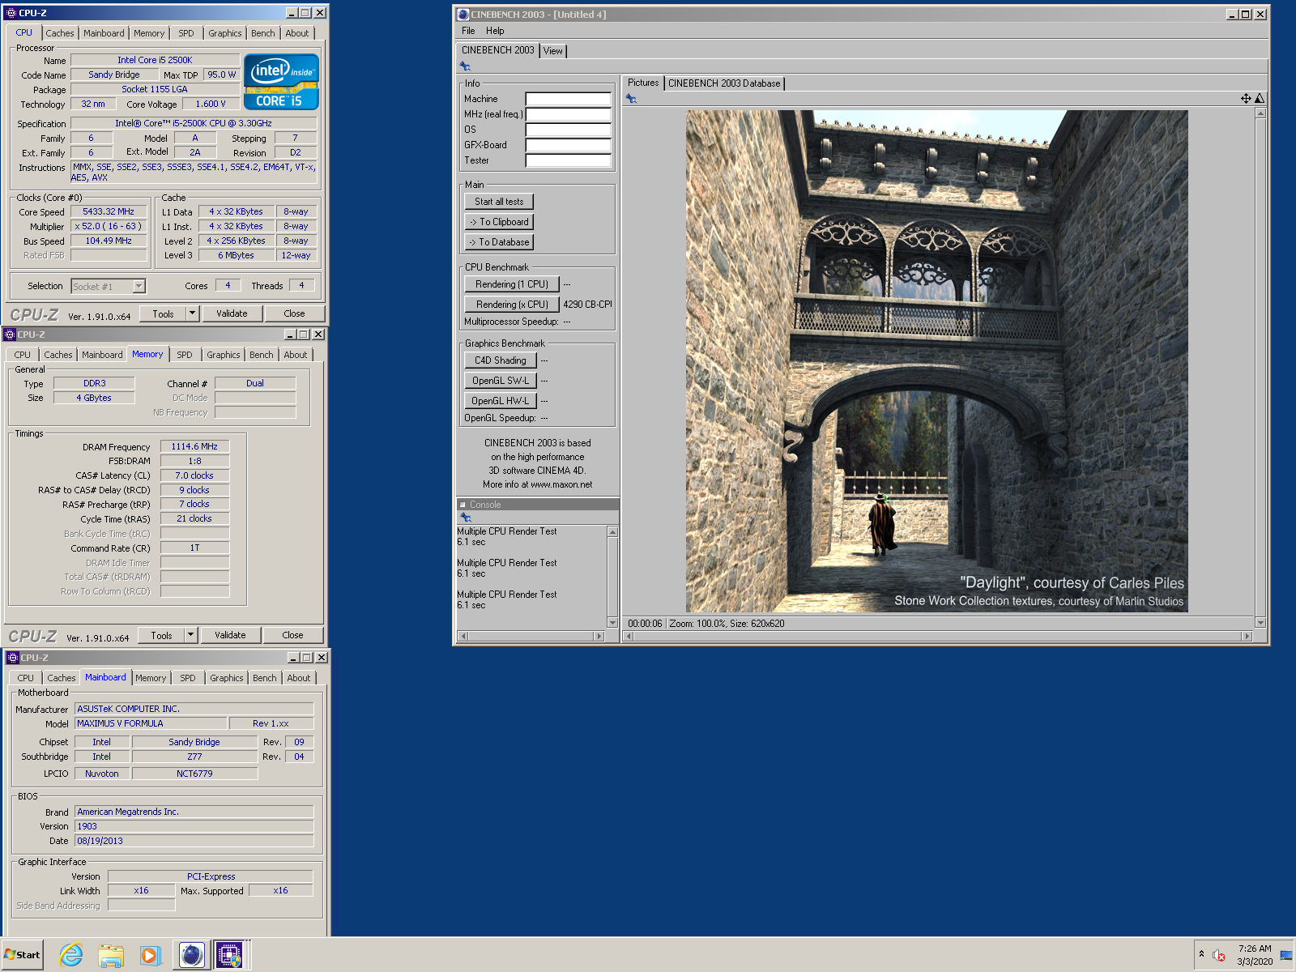Click Console horizontal scrollbar left arrow
The width and height of the screenshot is (1296, 972).
463,637
